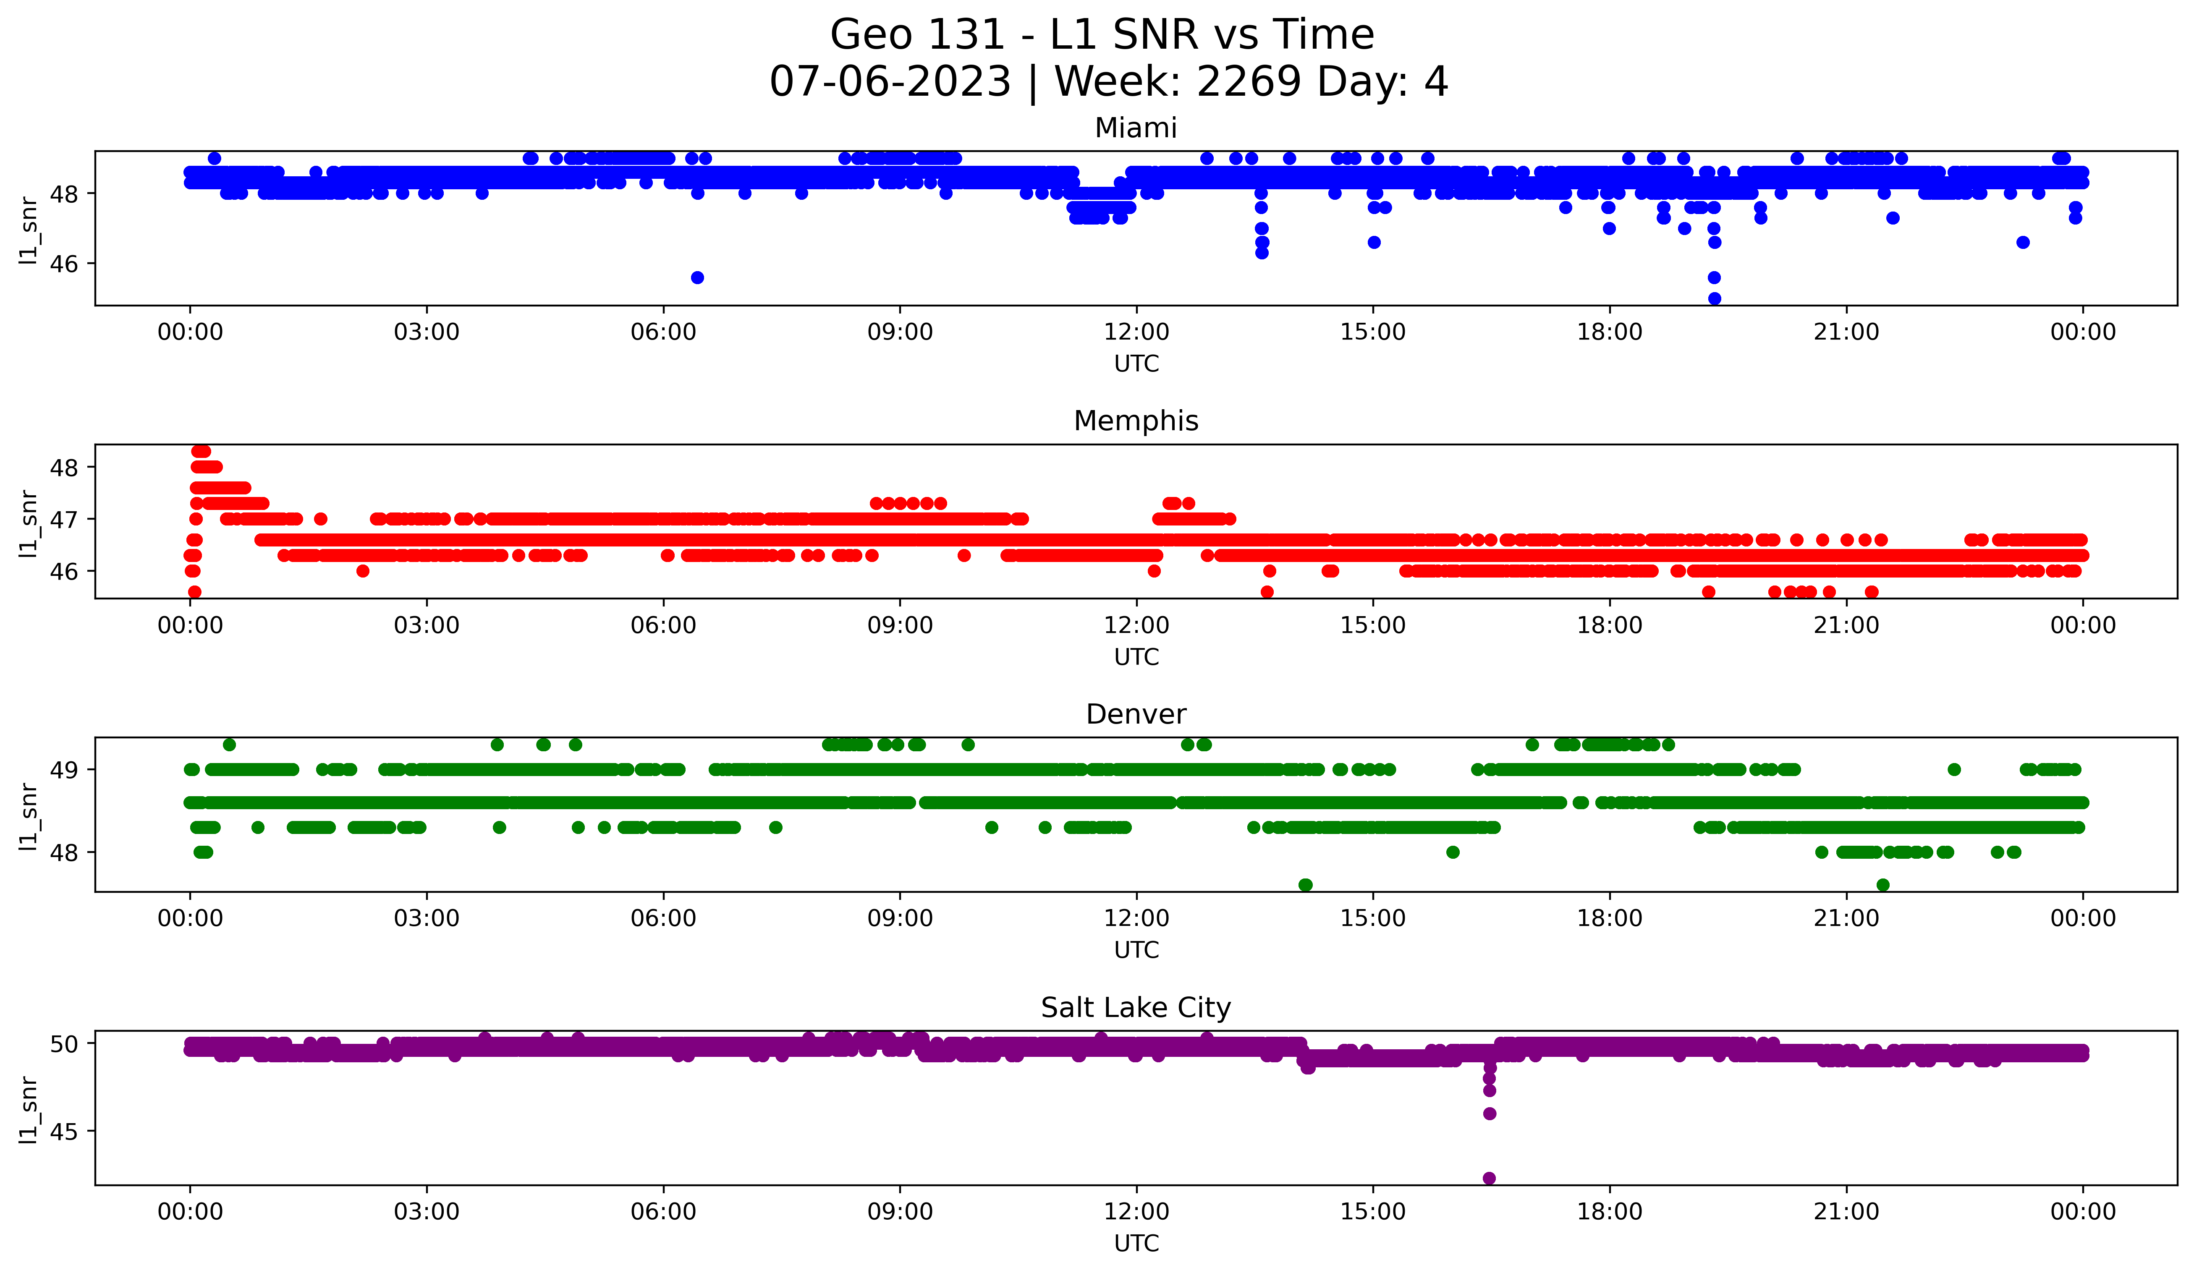
Task: Click the 03:00 tick label under Memphis plot
Action: pos(427,626)
